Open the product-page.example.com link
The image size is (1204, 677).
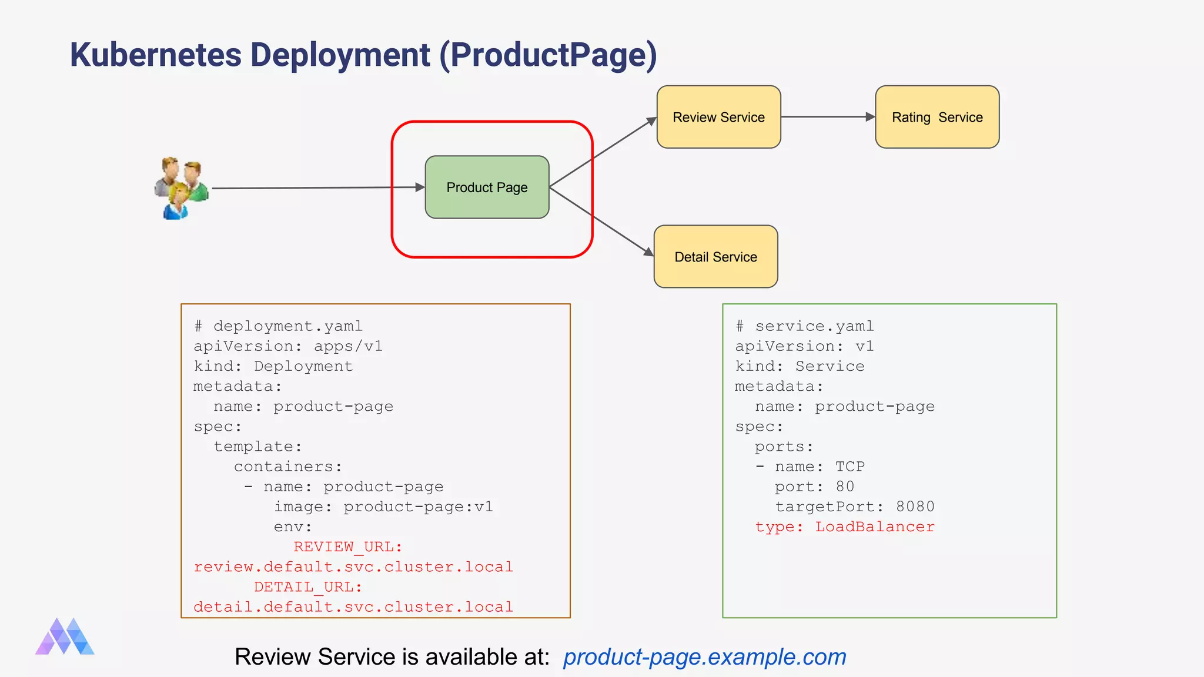tap(704, 656)
